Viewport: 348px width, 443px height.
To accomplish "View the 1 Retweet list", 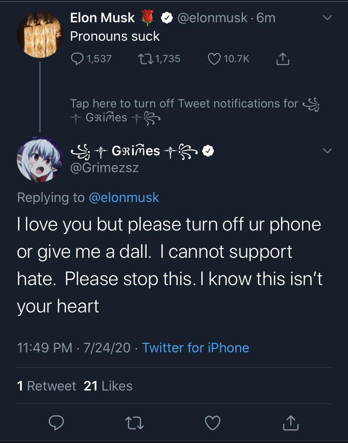I will coord(47,386).
